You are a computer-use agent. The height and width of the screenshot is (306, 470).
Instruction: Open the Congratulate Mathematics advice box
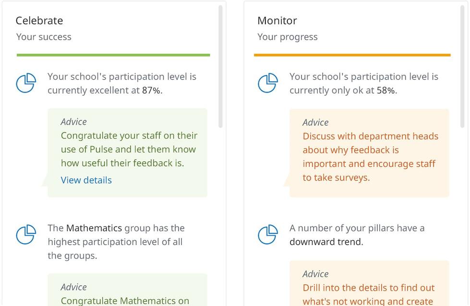[x=127, y=290]
